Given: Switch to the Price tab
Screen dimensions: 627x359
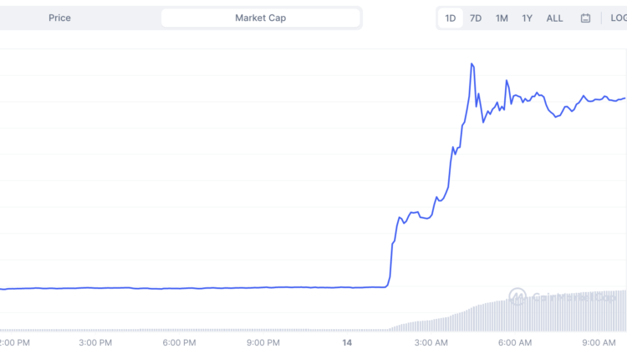Looking at the screenshot, I should coord(59,18).
